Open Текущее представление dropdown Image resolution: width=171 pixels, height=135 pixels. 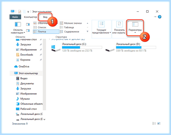click(101, 29)
